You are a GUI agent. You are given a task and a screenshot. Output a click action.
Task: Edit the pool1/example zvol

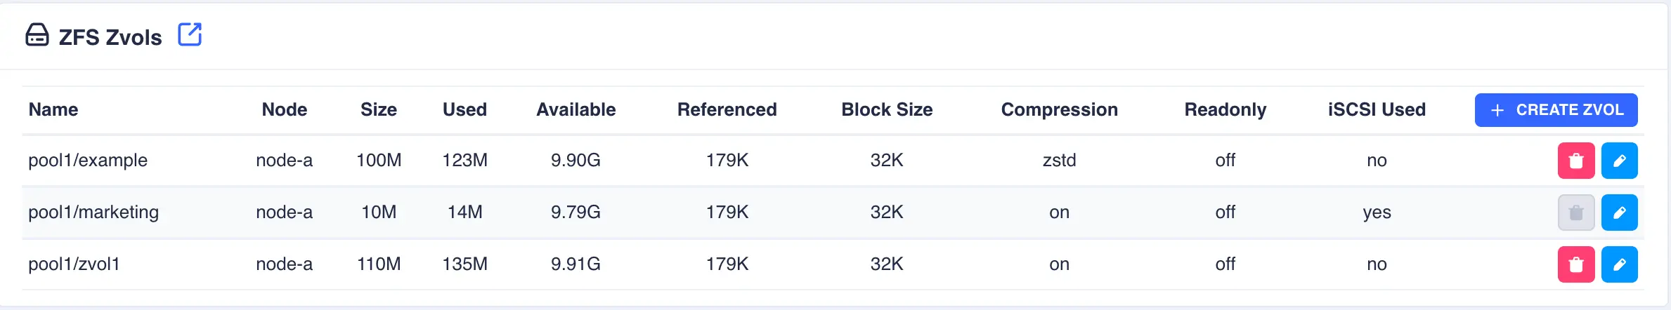tap(1619, 161)
